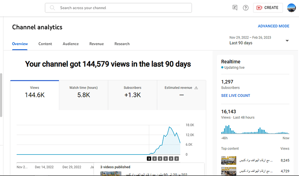The image size is (299, 176).
Task: Expand the Last 90 days date range dropdown
Action: click(259, 40)
